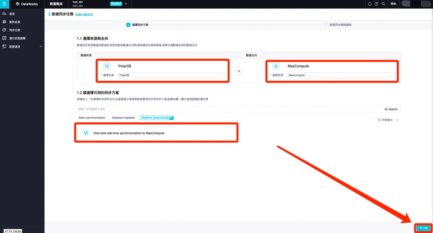Click the round arrow between source and destination

tap(239, 71)
